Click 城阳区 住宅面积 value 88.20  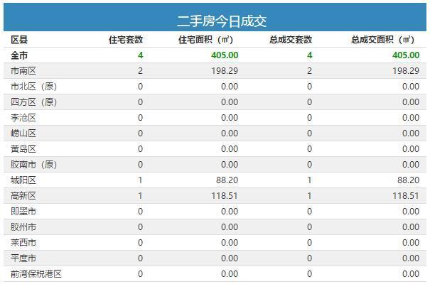click(227, 180)
